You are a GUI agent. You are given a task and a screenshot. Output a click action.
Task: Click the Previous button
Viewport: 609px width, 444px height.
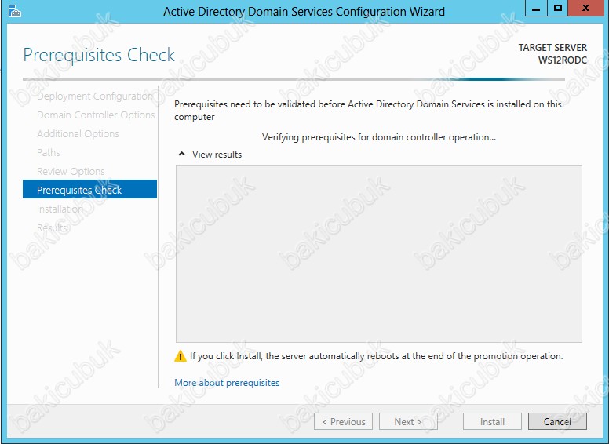(343, 421)
